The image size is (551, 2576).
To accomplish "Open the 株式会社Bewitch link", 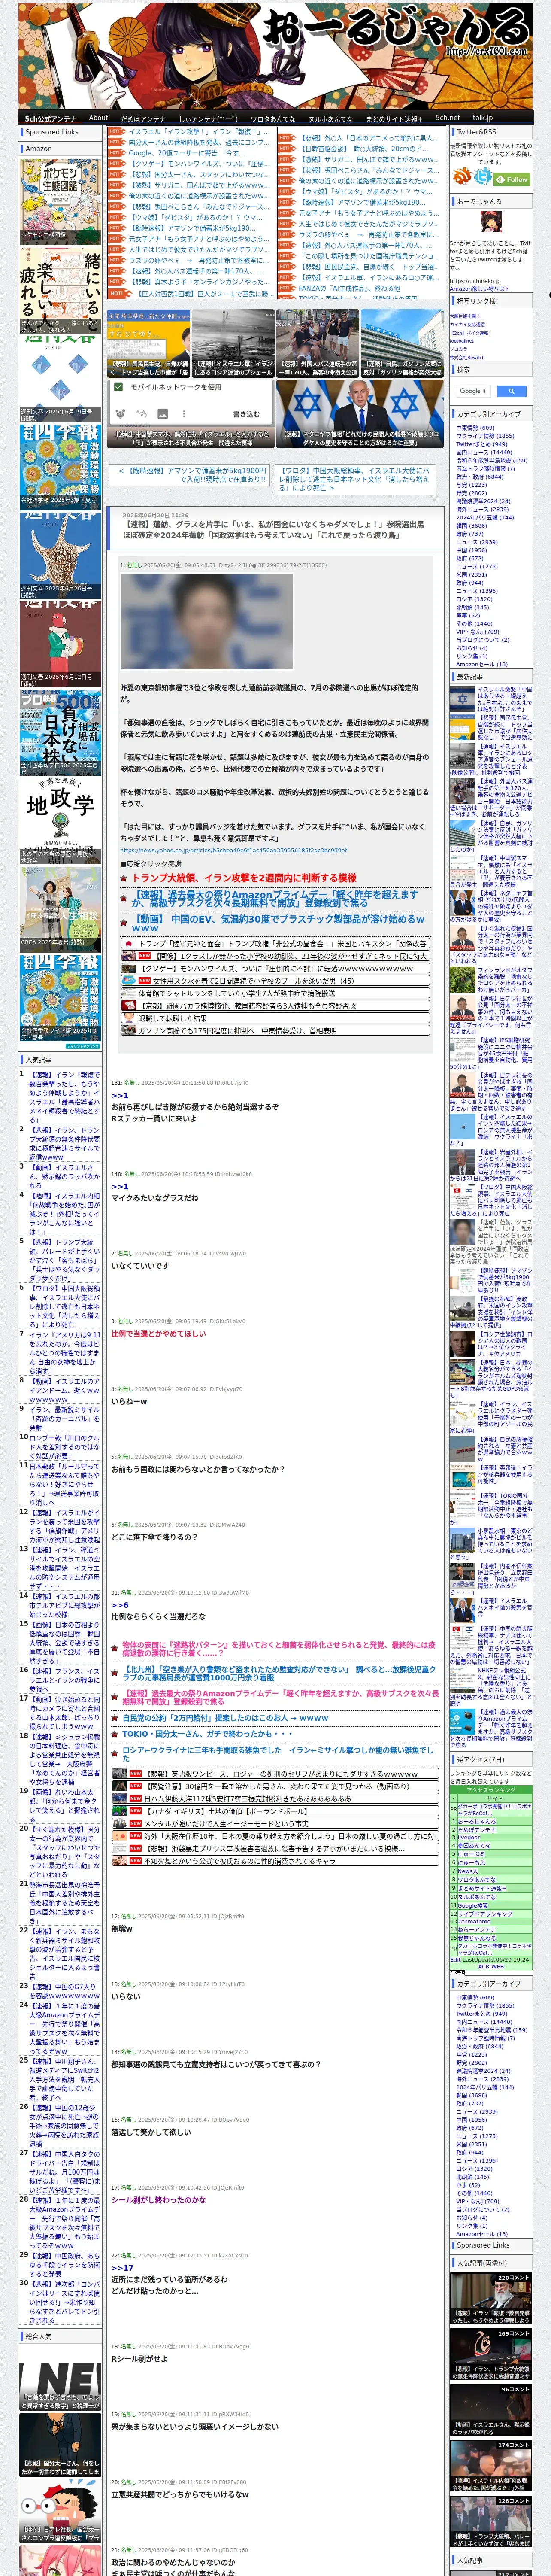I will pyautogui.click(x=467, y=357).
